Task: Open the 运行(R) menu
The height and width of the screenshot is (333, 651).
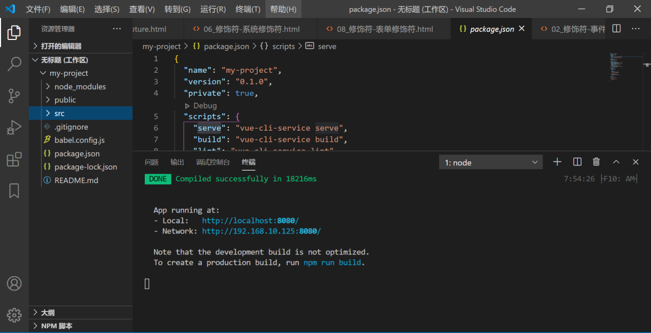Action: point(213,9)
